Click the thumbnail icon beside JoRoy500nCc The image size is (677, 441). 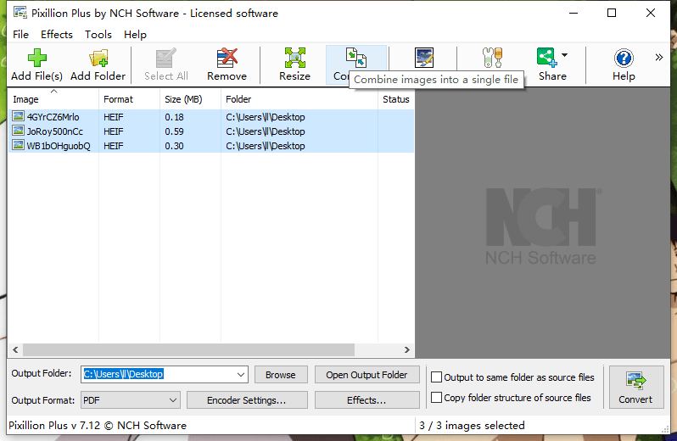pyautogui.click(x=18, y=131)
